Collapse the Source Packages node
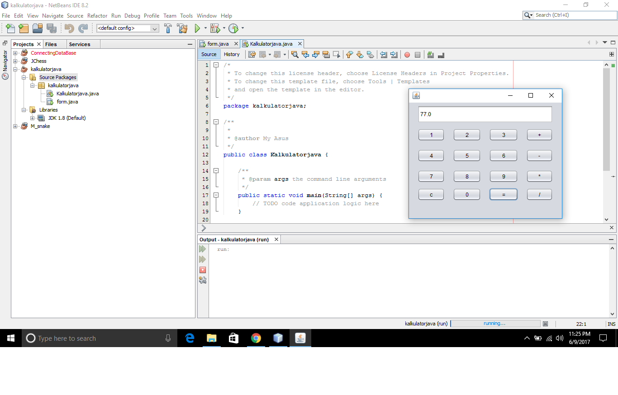Viewport: 618px width, 395px height. pos(24,77)
